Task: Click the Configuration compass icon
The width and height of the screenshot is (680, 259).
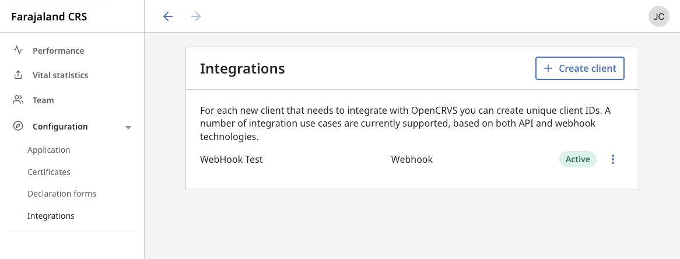Action: tap(18, 126)
